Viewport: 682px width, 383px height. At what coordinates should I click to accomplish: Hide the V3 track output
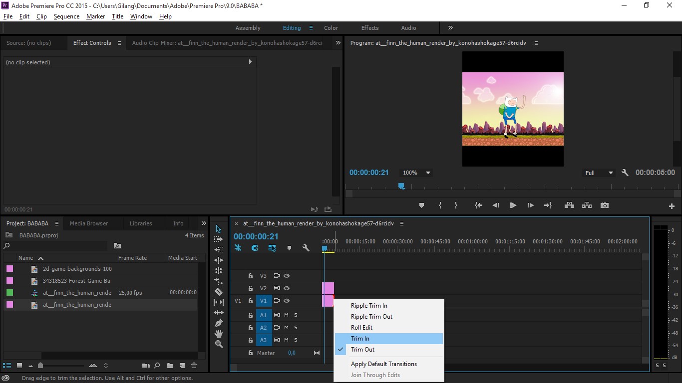tap(287, 276)
